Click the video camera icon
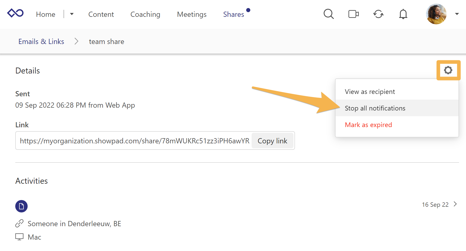Viewport: 466px width, 251px height. pos(353,14)
